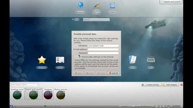Switch to the Photos Activity thumbnail
The height and width of the screenshot is (108, 193).
[61, 94]
